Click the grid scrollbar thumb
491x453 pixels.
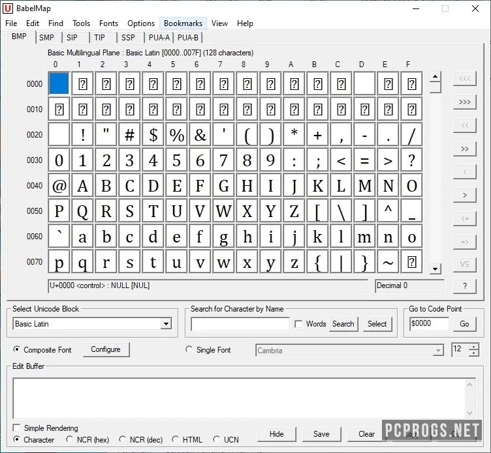(436, 87)
